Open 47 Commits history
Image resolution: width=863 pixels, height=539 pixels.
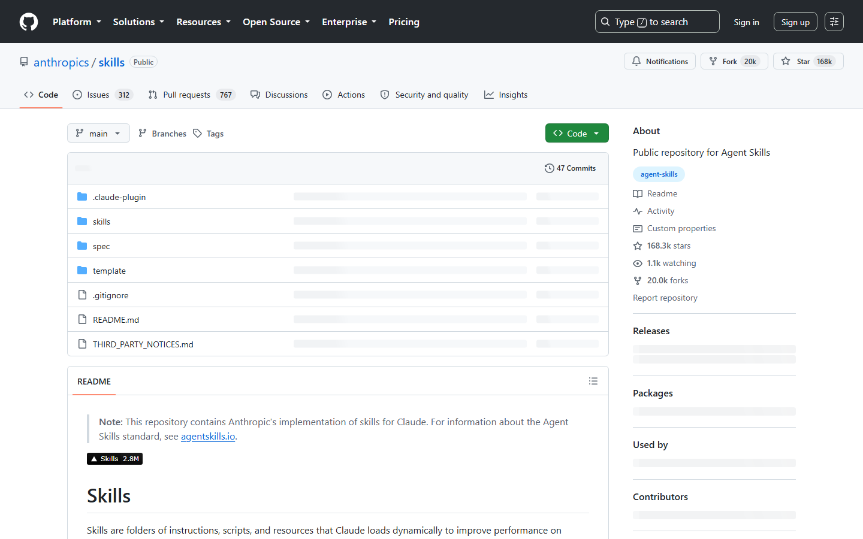click(570, 168)
